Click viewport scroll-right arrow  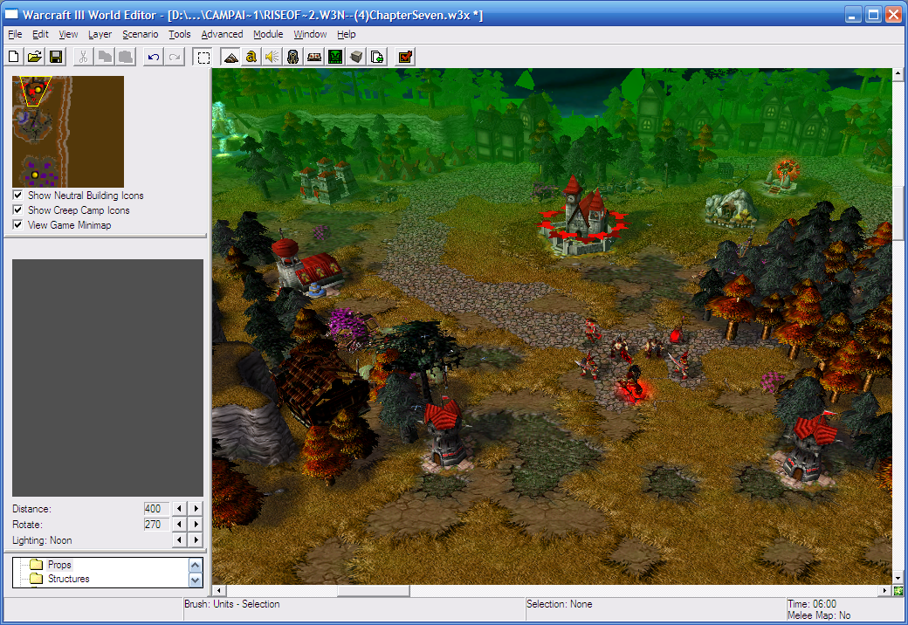point(884,591)
